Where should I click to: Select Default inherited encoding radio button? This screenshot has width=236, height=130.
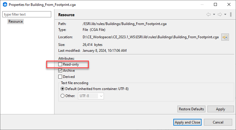62,89
